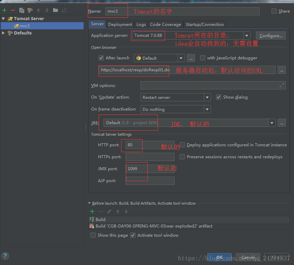
Task: Expand Defaults tree node
Action: (x=3, y=33)
